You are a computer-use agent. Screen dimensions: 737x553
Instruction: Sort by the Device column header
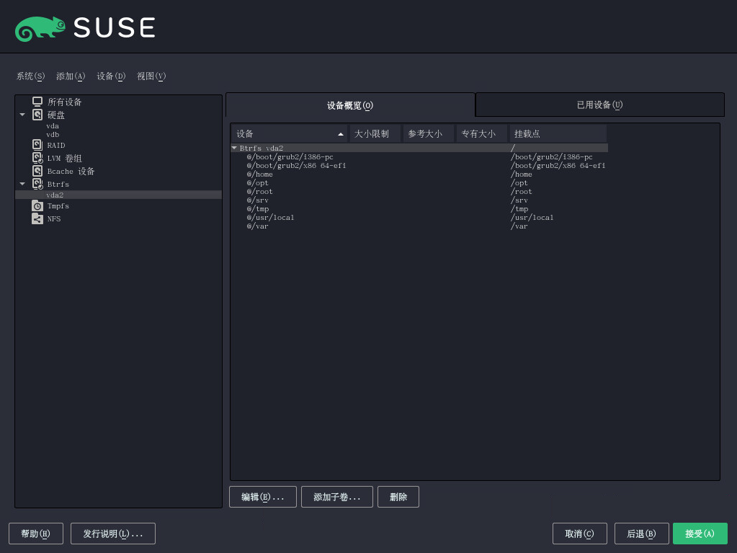point(288,134)
